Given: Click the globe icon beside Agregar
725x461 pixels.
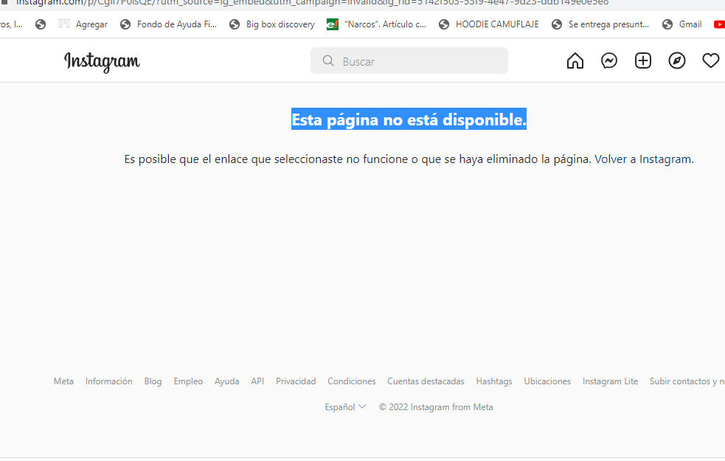Looking at the screenshot, I should point(41,24).
